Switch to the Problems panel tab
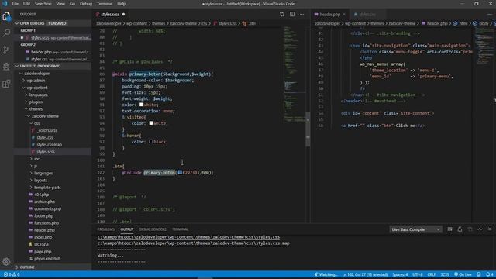Image resolution: width=496 pixels, height=279 pixels. pyautogui.click(x=106, y=229)
